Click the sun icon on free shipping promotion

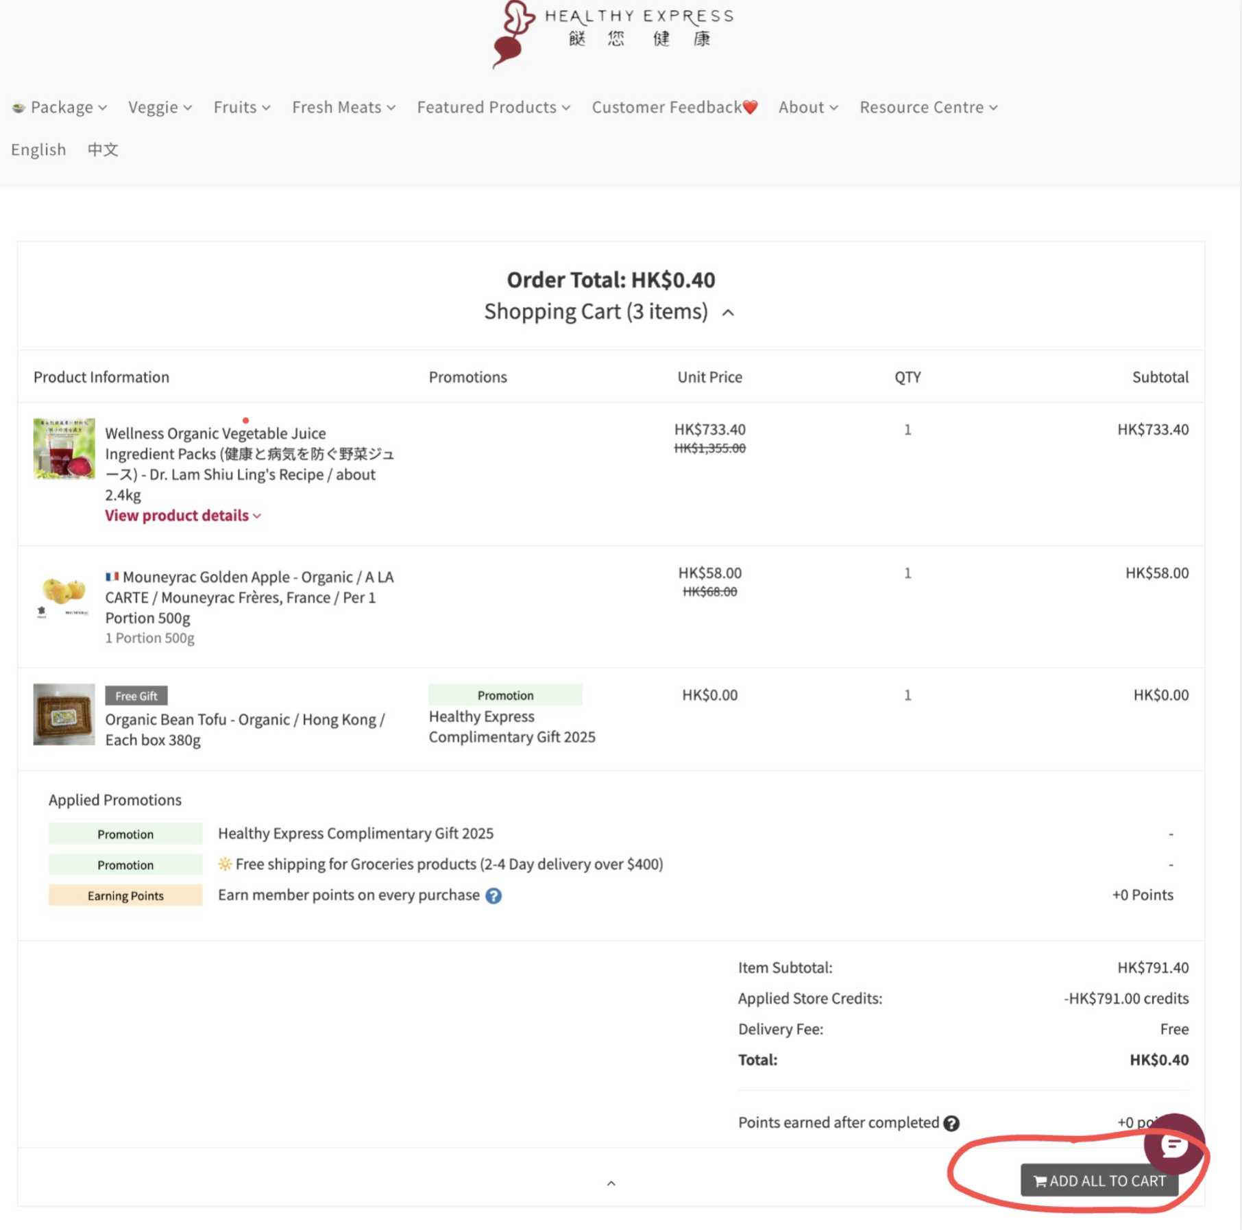coord(224,864)
